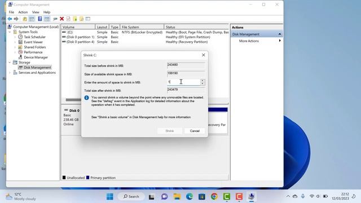The image size is (361, 203).
Task: Toggle the Show/Hide Action Pane toolbar icon
Action: click(x=47, y=19)
